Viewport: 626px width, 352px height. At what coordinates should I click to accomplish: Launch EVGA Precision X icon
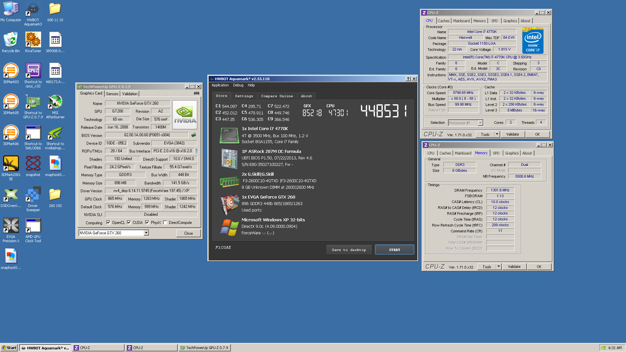tap(11, 230)
